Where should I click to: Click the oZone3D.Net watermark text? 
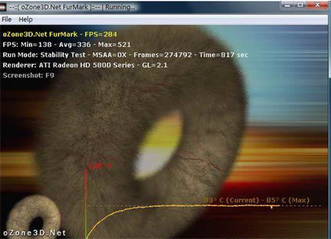[x=34, y=233]
